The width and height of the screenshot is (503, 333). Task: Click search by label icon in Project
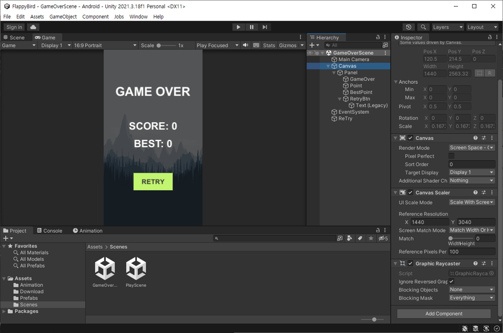360,238
